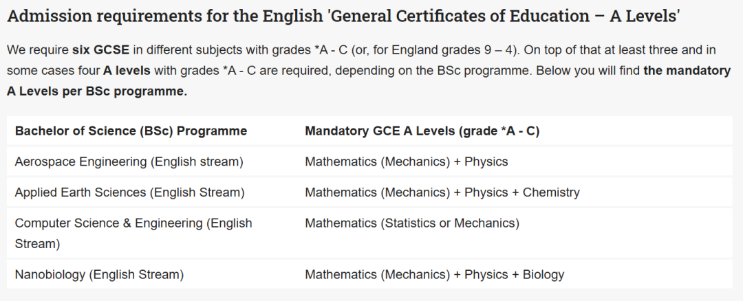
Task: Click the 'Bachelor of Science (BSc) Programme' column header
Action: [x=131, y=131]
